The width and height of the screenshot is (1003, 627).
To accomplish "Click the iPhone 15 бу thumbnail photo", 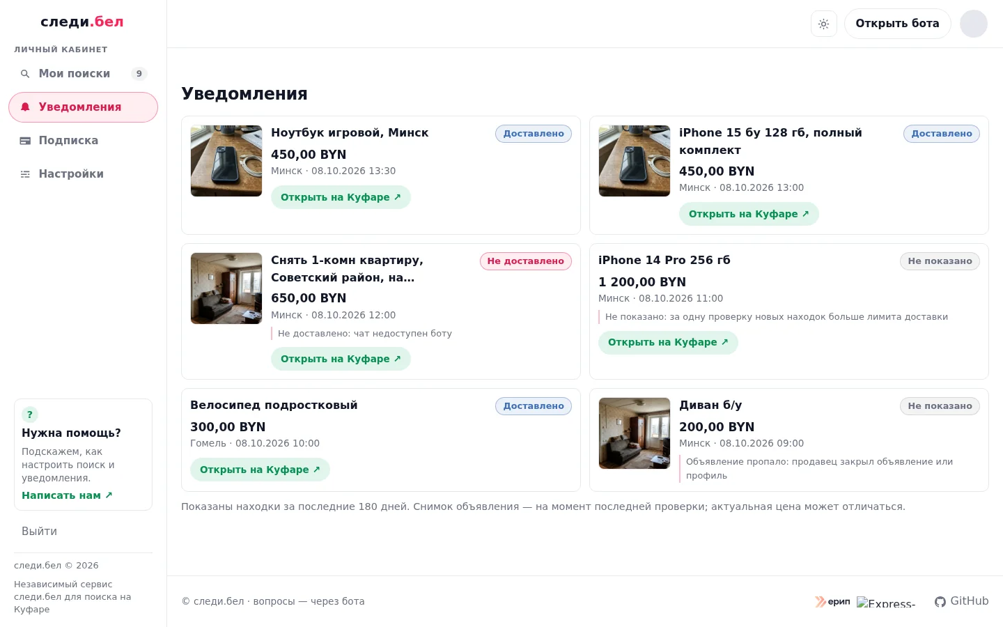I will [x=635, y=161].
